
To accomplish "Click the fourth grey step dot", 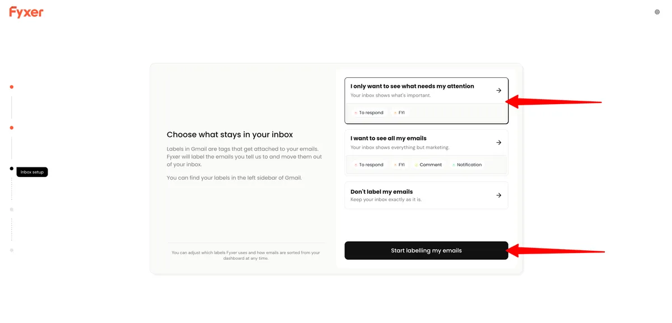I will (11, 209).
